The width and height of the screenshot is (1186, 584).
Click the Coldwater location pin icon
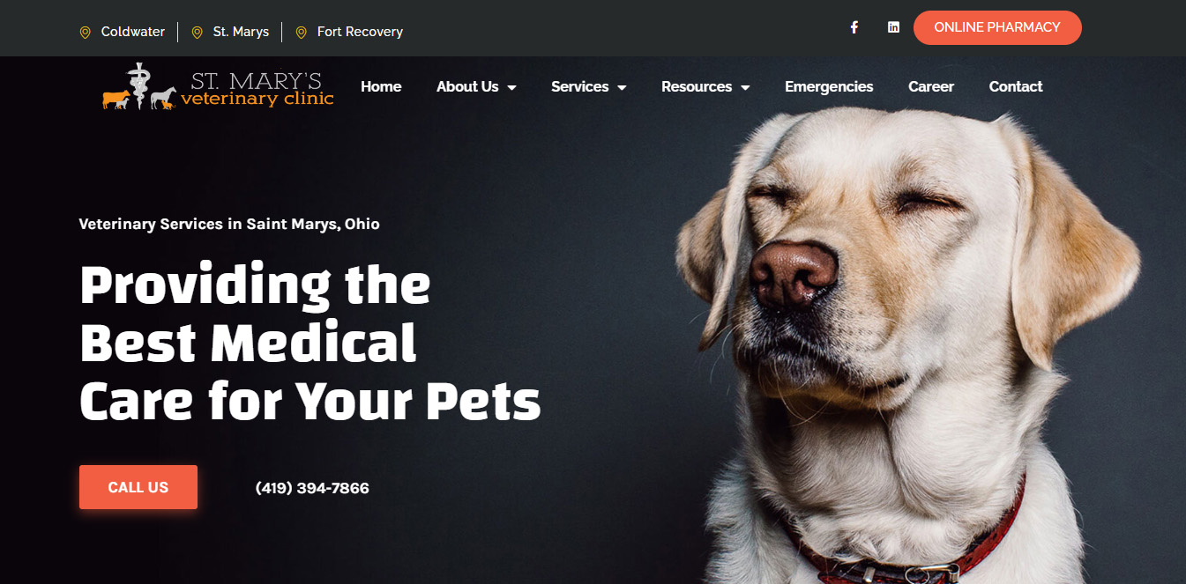coord(86,33)
